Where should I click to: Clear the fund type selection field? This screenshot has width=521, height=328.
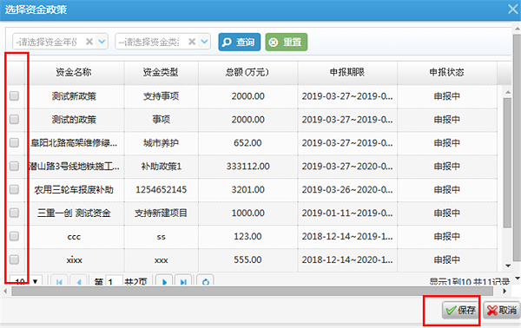[x=192, y=42]
